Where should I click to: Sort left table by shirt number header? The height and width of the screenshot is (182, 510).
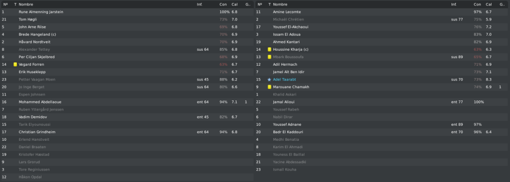click(5, 4)
